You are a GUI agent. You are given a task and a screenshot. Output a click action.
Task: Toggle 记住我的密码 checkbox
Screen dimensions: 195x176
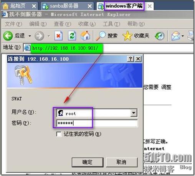pos(59,134)
